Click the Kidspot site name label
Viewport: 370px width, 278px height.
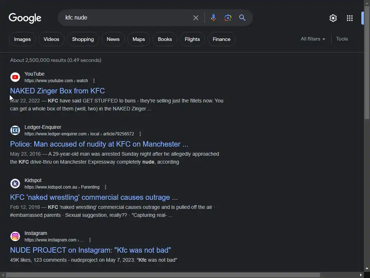tap(33, 180)
